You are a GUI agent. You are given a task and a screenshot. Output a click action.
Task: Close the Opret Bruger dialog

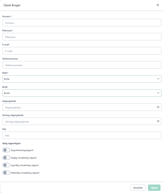point(158,5)
